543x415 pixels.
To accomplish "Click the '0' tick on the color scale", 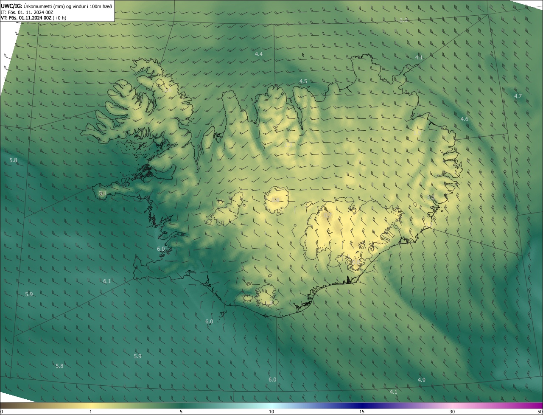I will click(x=2, y=412).
